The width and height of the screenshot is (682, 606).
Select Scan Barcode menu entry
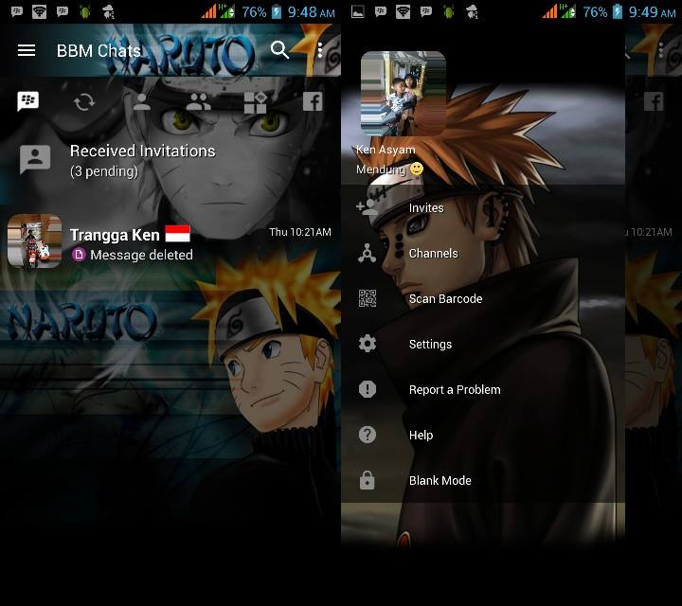point(483,298)
